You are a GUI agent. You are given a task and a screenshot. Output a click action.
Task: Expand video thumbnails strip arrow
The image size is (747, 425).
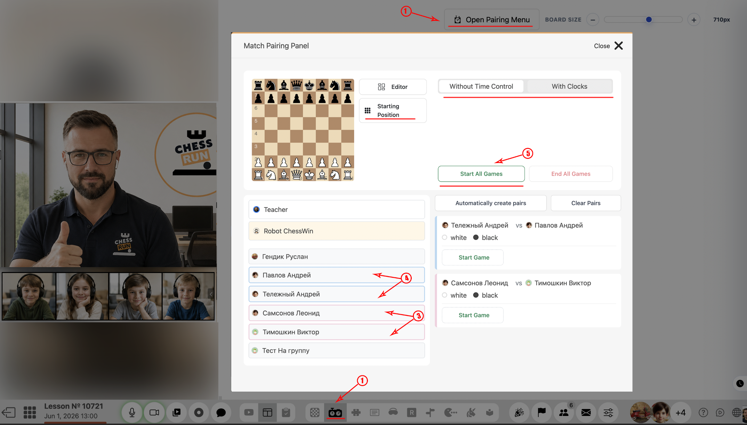[211, 294]
